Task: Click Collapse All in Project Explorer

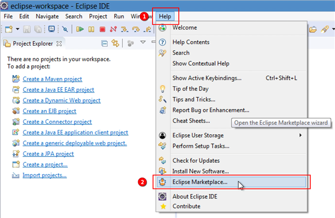Action: coord(105,43)
